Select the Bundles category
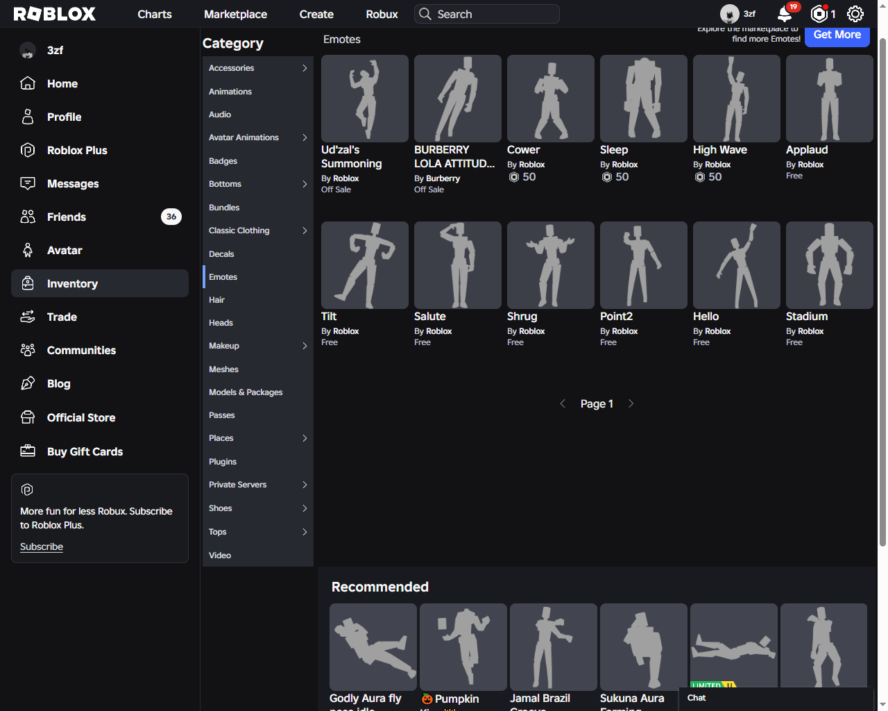The height and width of the screenshot is (711, 888). coord(258,208)
